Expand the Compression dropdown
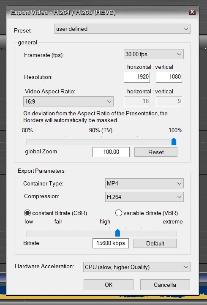 144,197
